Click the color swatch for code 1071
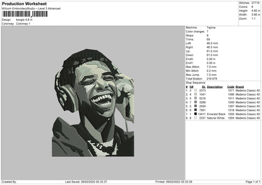 (196, 90)
